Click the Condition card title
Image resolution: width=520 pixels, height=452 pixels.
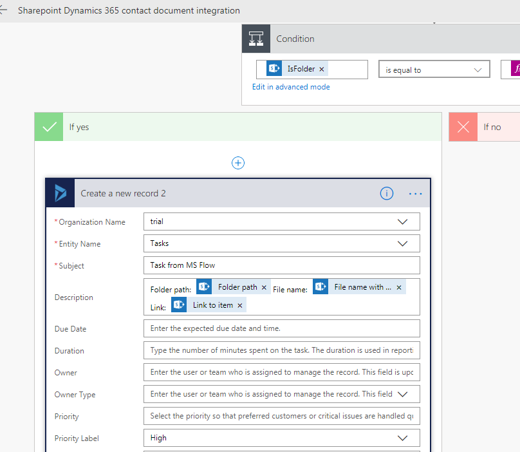(295, 39)
